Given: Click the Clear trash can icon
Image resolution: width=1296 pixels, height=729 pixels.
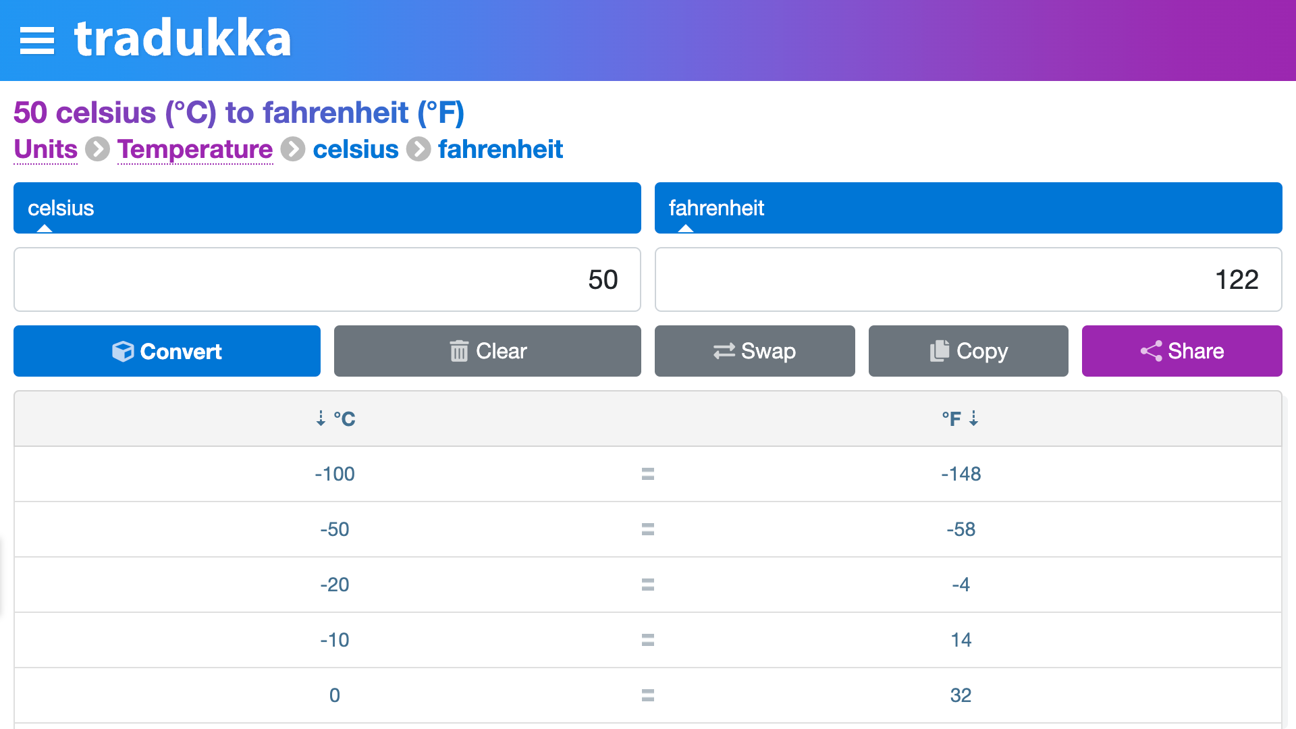Looking at the screenshot, I should click(459, 351).
